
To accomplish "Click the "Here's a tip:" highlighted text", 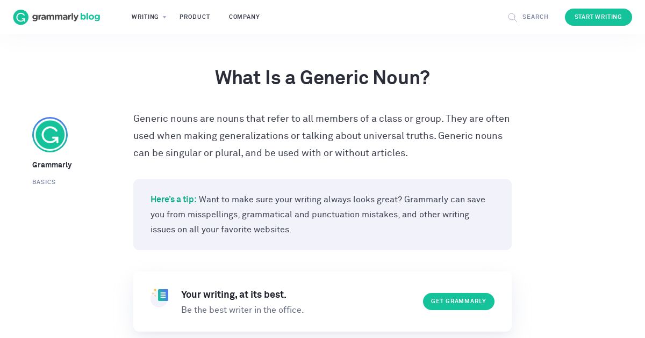I will click(x=174, y=200).
